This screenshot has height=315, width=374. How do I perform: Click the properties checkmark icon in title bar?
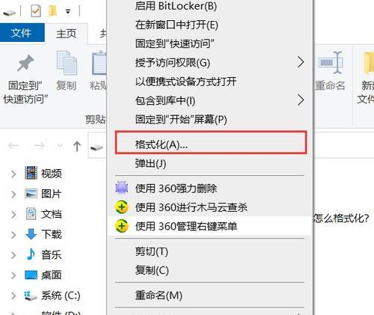coord(36,11)
